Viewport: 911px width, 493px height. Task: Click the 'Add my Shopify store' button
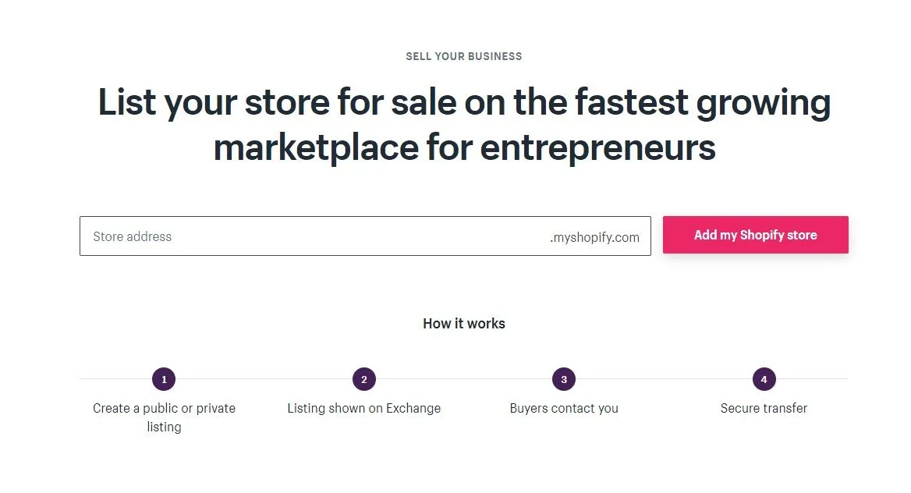point(755,235)
